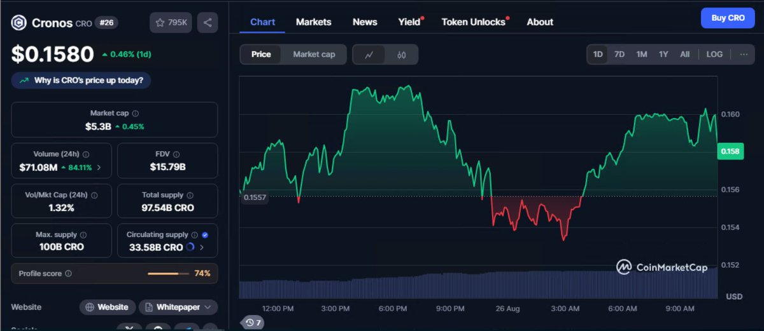Viewport: 764px width, 331px height.
Task: Click the 100B CRO max supply value
Action: [61, 247]
